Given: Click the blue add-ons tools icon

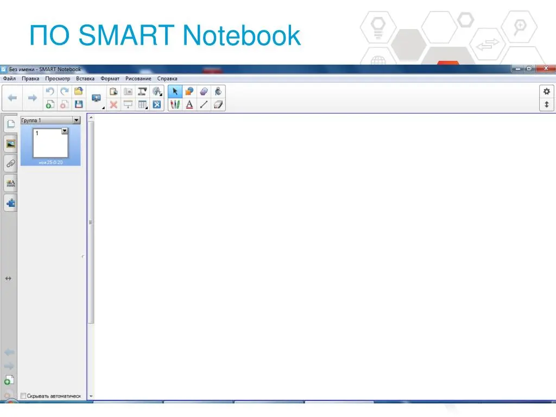Looking at the screenshot, I should (157, 104).
